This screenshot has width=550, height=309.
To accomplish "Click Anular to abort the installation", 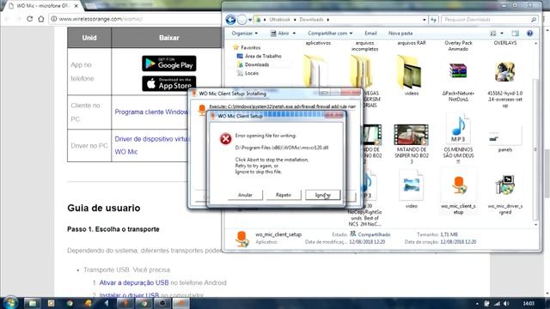I will (245, 195).
